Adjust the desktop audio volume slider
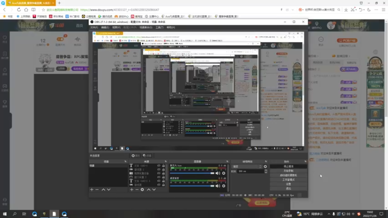 point(192,186)
